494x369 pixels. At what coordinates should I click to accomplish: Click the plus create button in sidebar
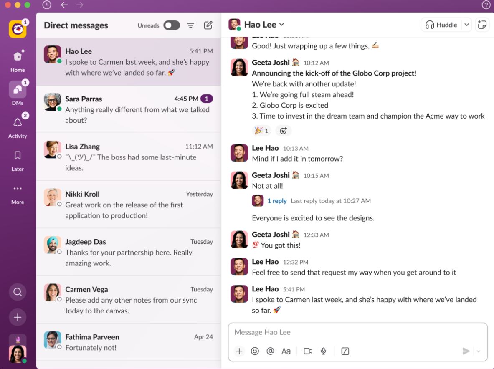[18, 317]
